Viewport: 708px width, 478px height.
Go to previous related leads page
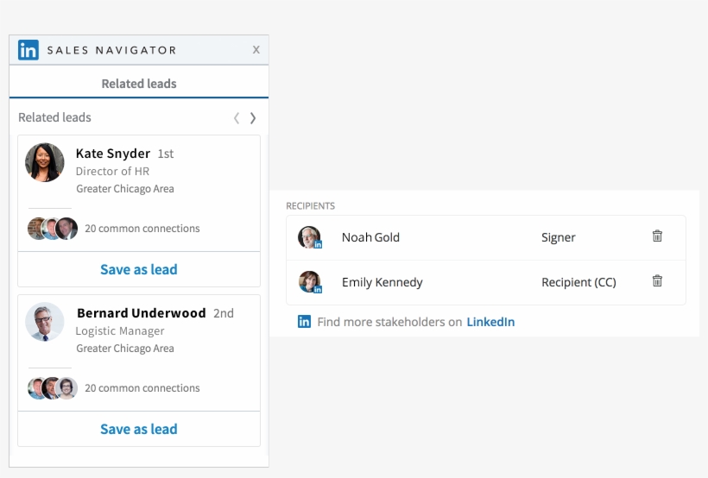pyautogui.click(x=237, y=118)
